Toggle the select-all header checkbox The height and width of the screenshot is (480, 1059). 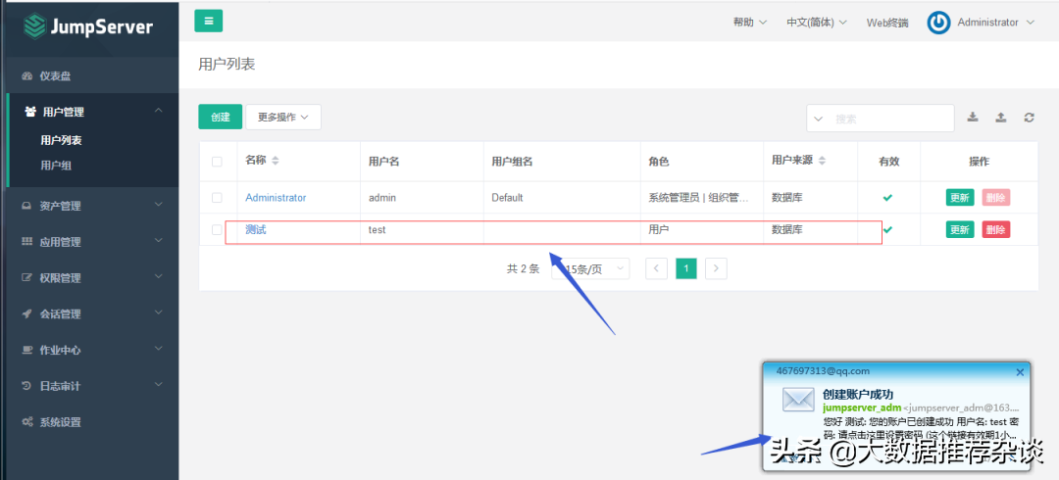(x=217, y=162)
